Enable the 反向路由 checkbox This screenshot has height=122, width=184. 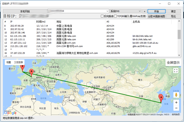click(102, 16)
